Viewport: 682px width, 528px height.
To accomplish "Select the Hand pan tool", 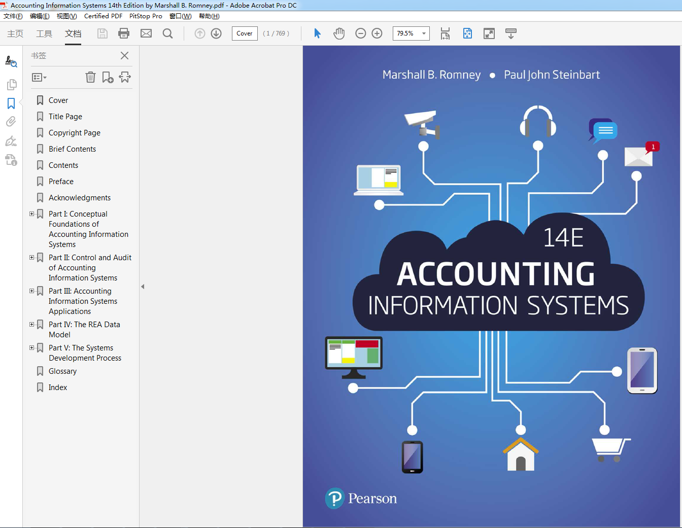I will (x=339, y=33).
